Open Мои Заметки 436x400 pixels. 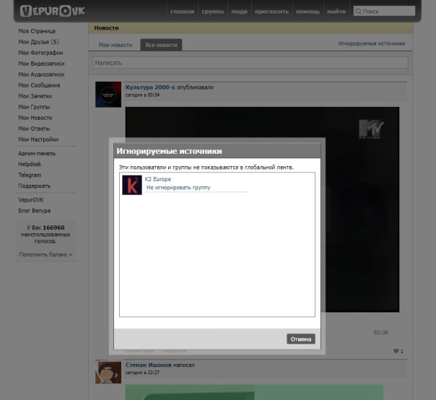point(35,96)
